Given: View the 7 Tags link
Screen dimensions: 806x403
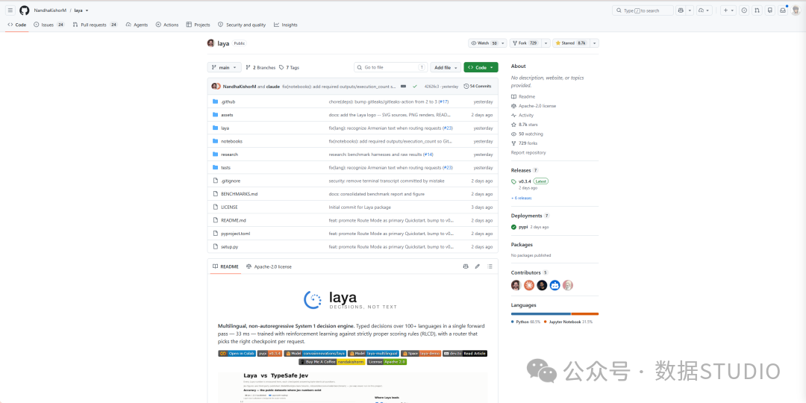Looking at the screenshot, I should pyautogui.click(x=290, y=67).
